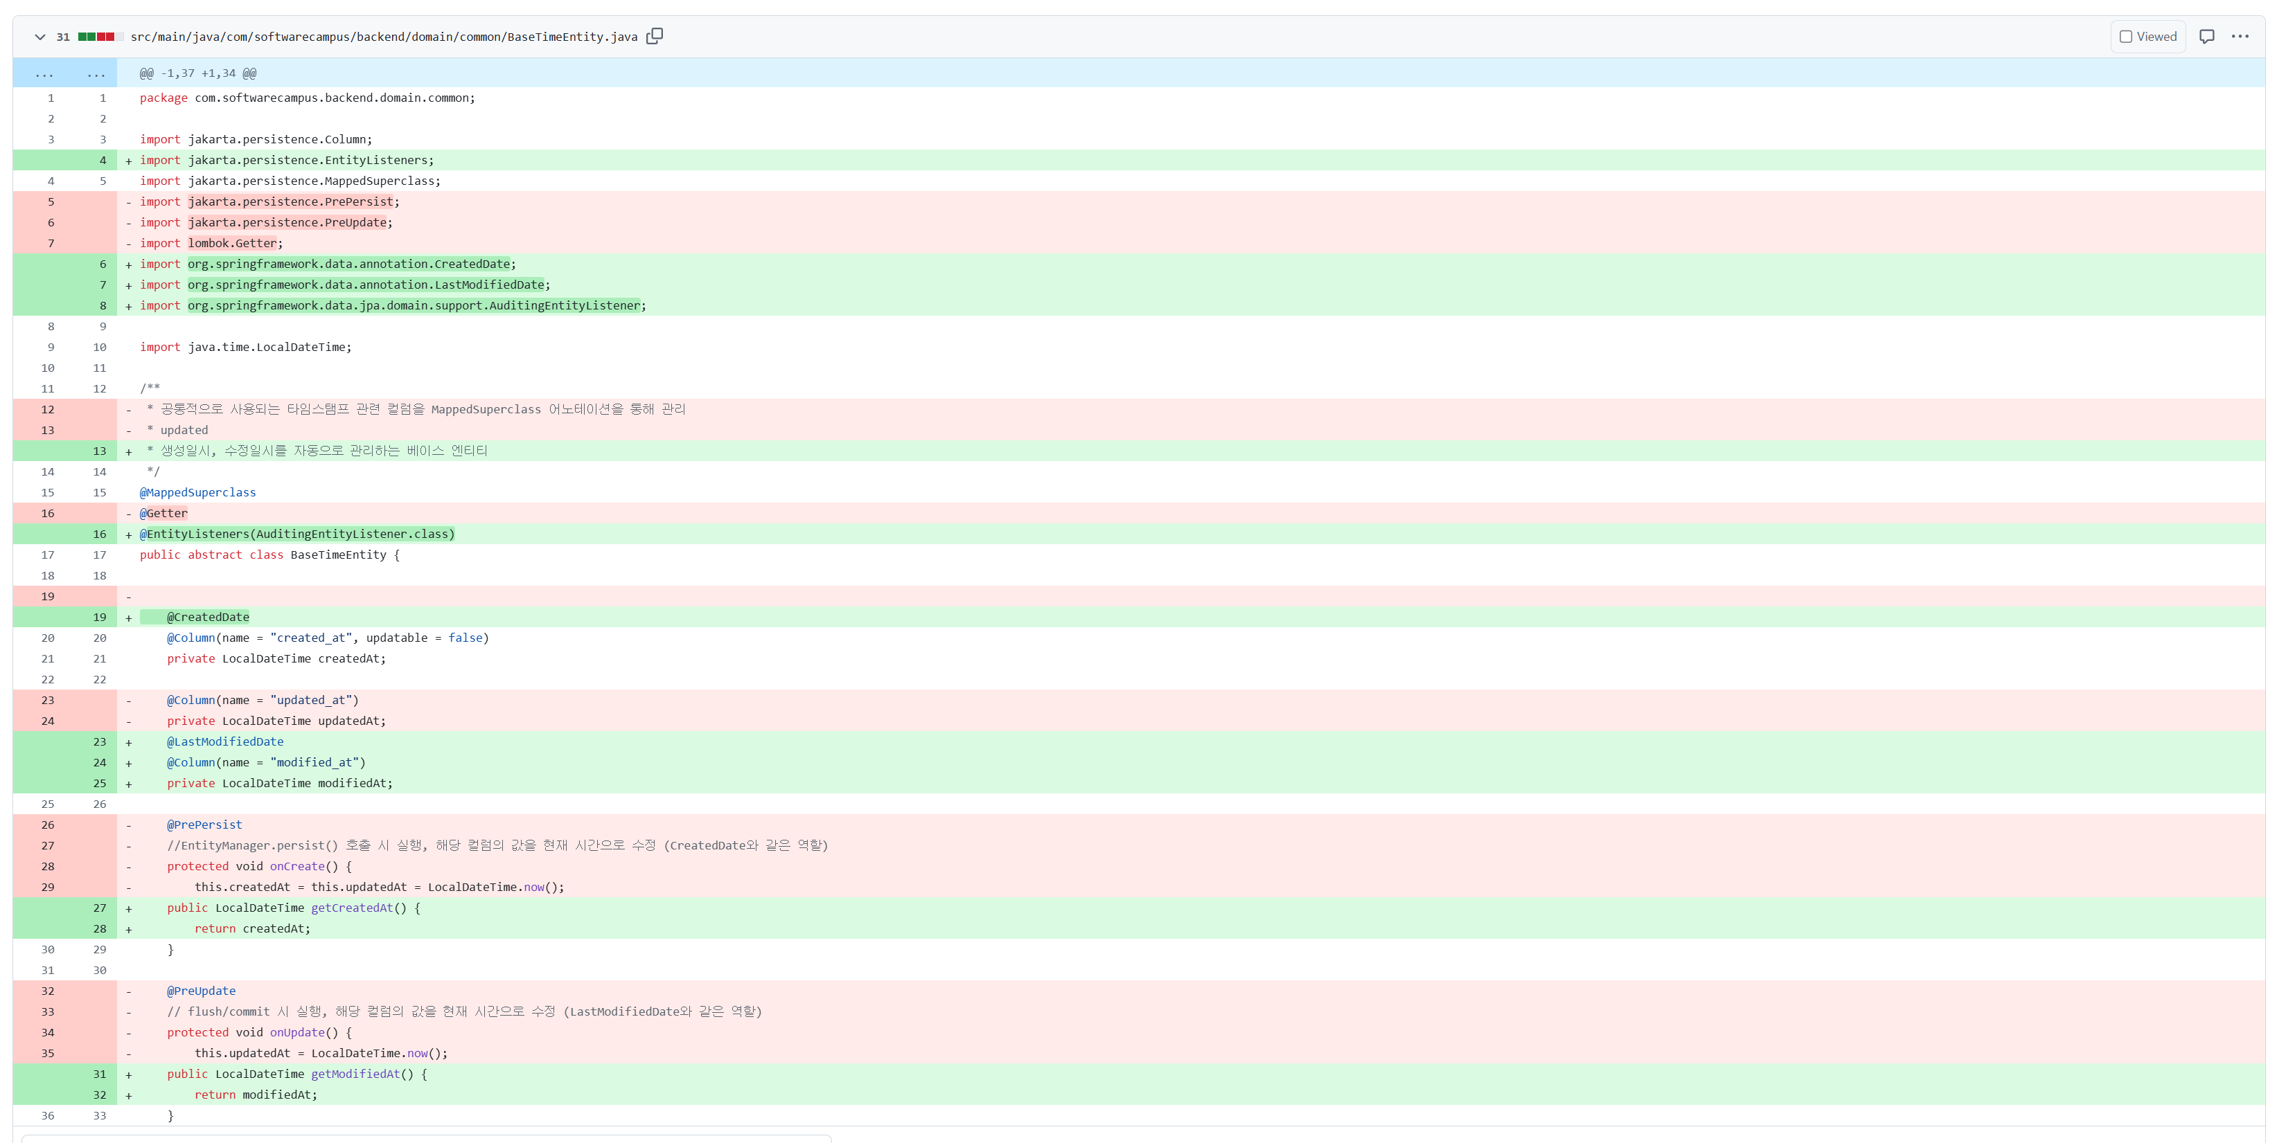Open the comment on file icon
The image size is (2286, 1143).
(x=2206, y=37)
